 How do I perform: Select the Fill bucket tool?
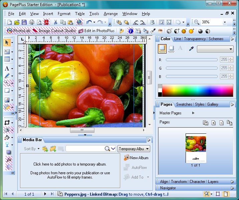[7, 137]
